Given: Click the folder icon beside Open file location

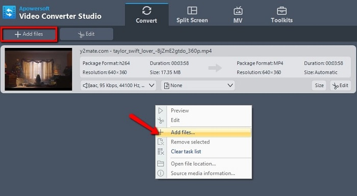Looking at the screenshot, I should point(161,164).
